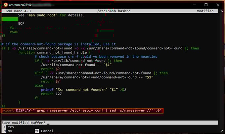The height and width of the screenshot is (134, 225).
Task: Click the green highlighted block in the editor
Action: click(x=10, y=19)
